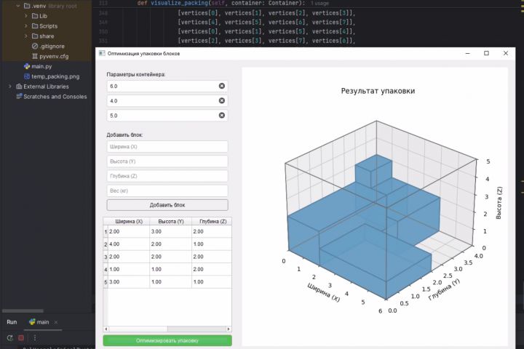This screenshot has height=349, width=524.
Task: Clear the 4.0 container field
Action: click(x=221, y=101)
